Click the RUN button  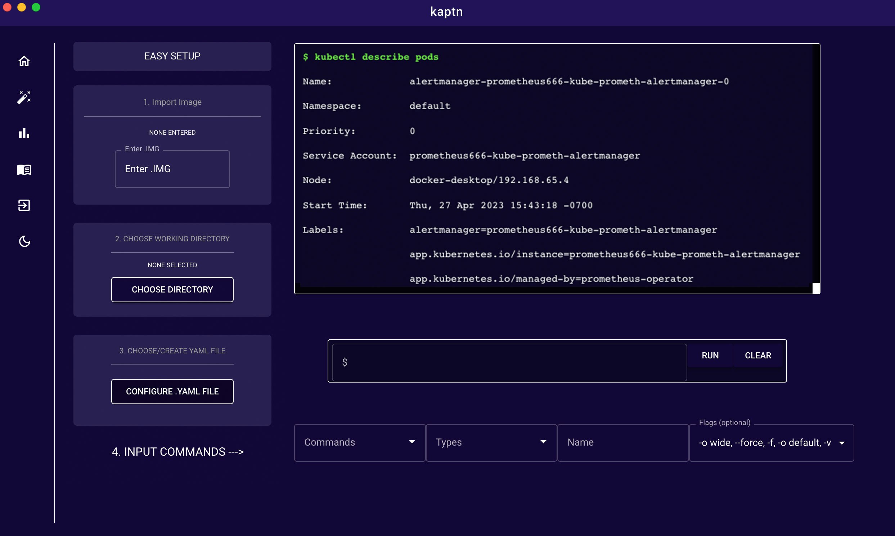(710, 356)
